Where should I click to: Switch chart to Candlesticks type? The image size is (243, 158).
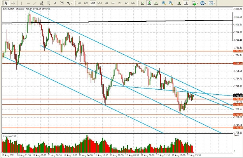[149, 3]
